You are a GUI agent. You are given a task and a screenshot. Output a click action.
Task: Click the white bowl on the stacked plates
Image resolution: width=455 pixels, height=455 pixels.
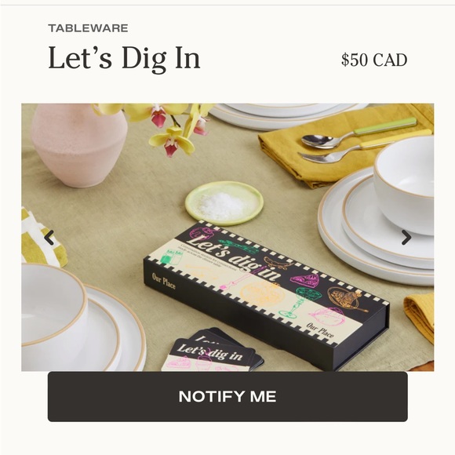pyautogui.click(x=404, y=184)
